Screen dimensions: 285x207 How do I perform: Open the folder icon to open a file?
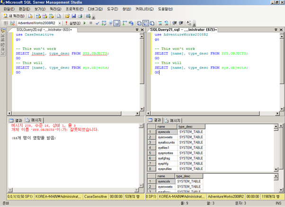(67, 16)
